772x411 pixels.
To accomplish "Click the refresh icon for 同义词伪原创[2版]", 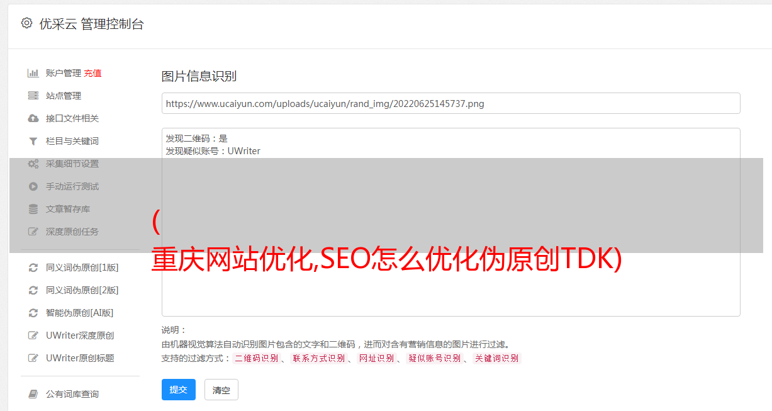I will pos(33,290).
